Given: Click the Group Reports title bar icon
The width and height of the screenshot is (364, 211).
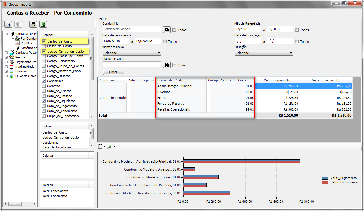Looking at the screenshot, I should point(5,4).
